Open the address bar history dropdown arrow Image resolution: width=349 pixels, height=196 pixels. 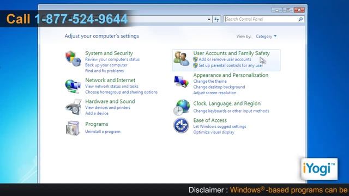209,20
